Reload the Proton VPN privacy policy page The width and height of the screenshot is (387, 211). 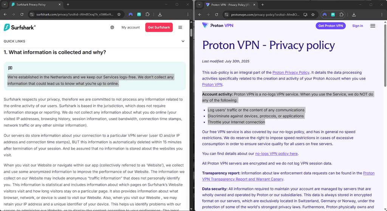217,15
